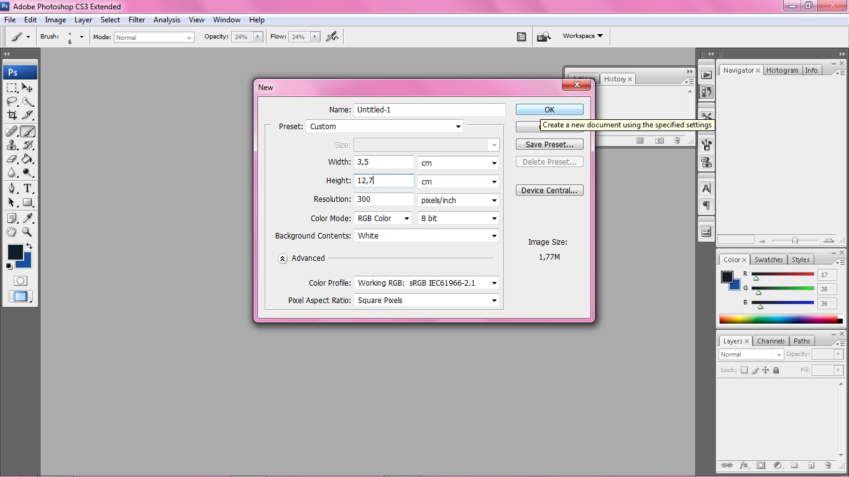This screenshot has height=477, width=849.
Task: Select the Rectangle shape tool
Action: point(27,202)
